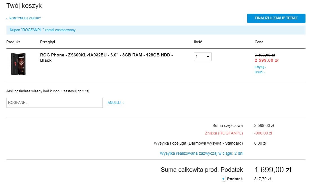Click the FINALIZUJ ZAKUP TERAZ button
The image size is (310, 185).
click(276, 18)
